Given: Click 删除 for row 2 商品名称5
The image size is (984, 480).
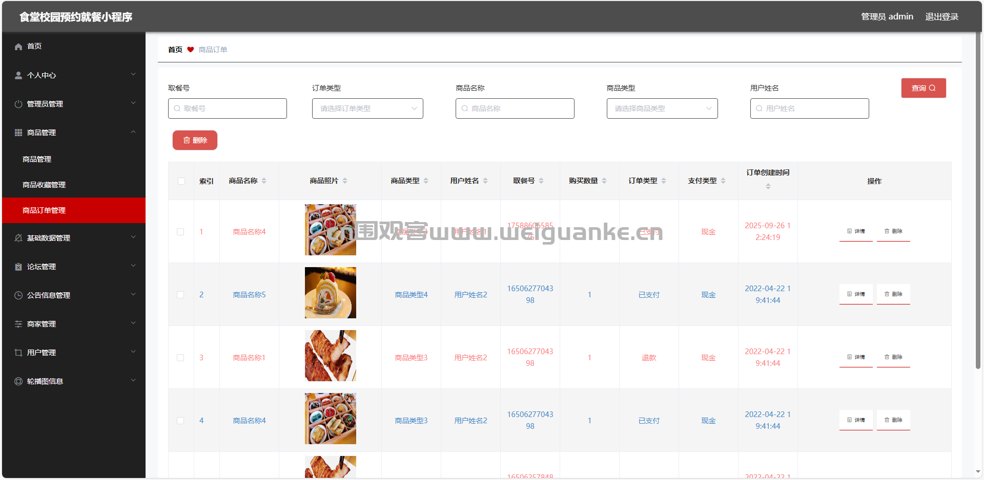Looking at the screenshot, I should click(x=893, y=294).
